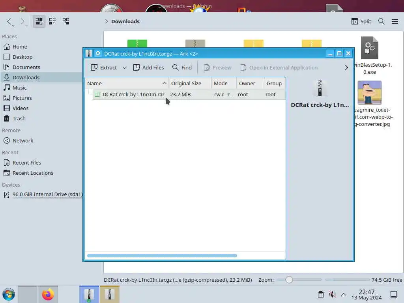Open clipboard tray icon

[x=320, y=294]
